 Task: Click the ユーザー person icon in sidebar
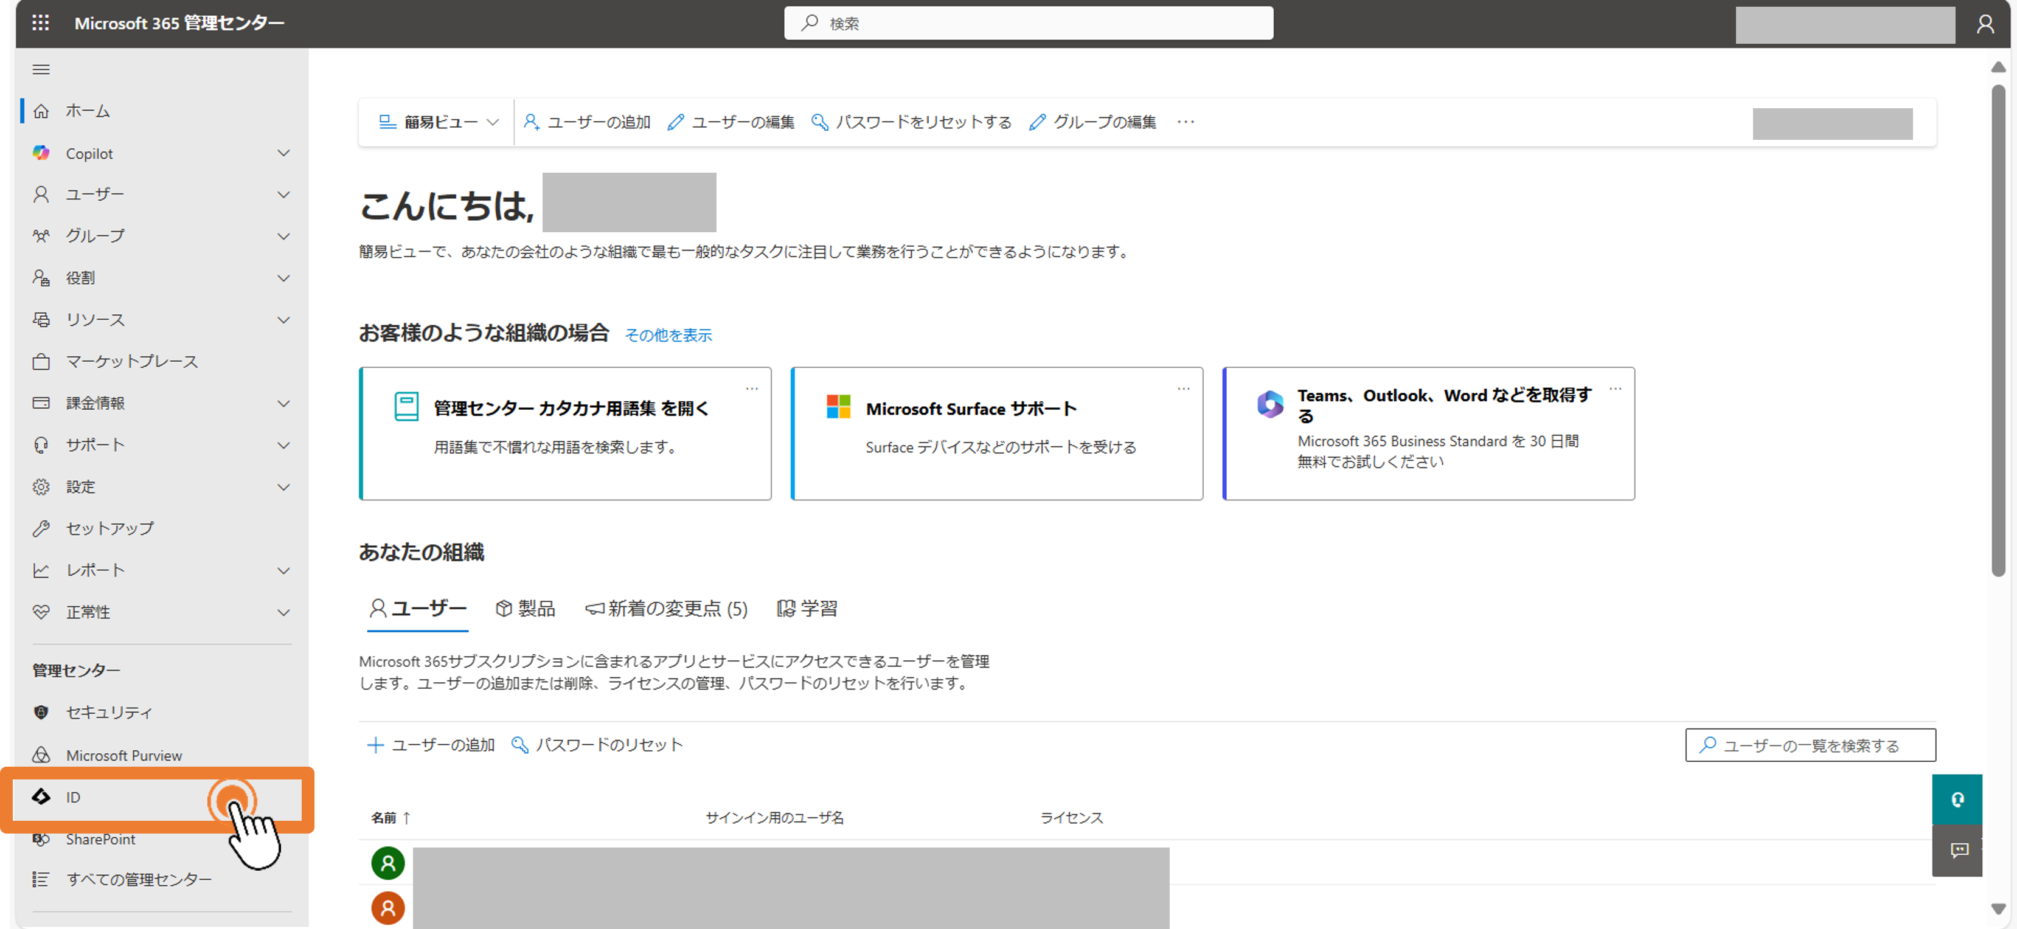(x=41, y=194)
